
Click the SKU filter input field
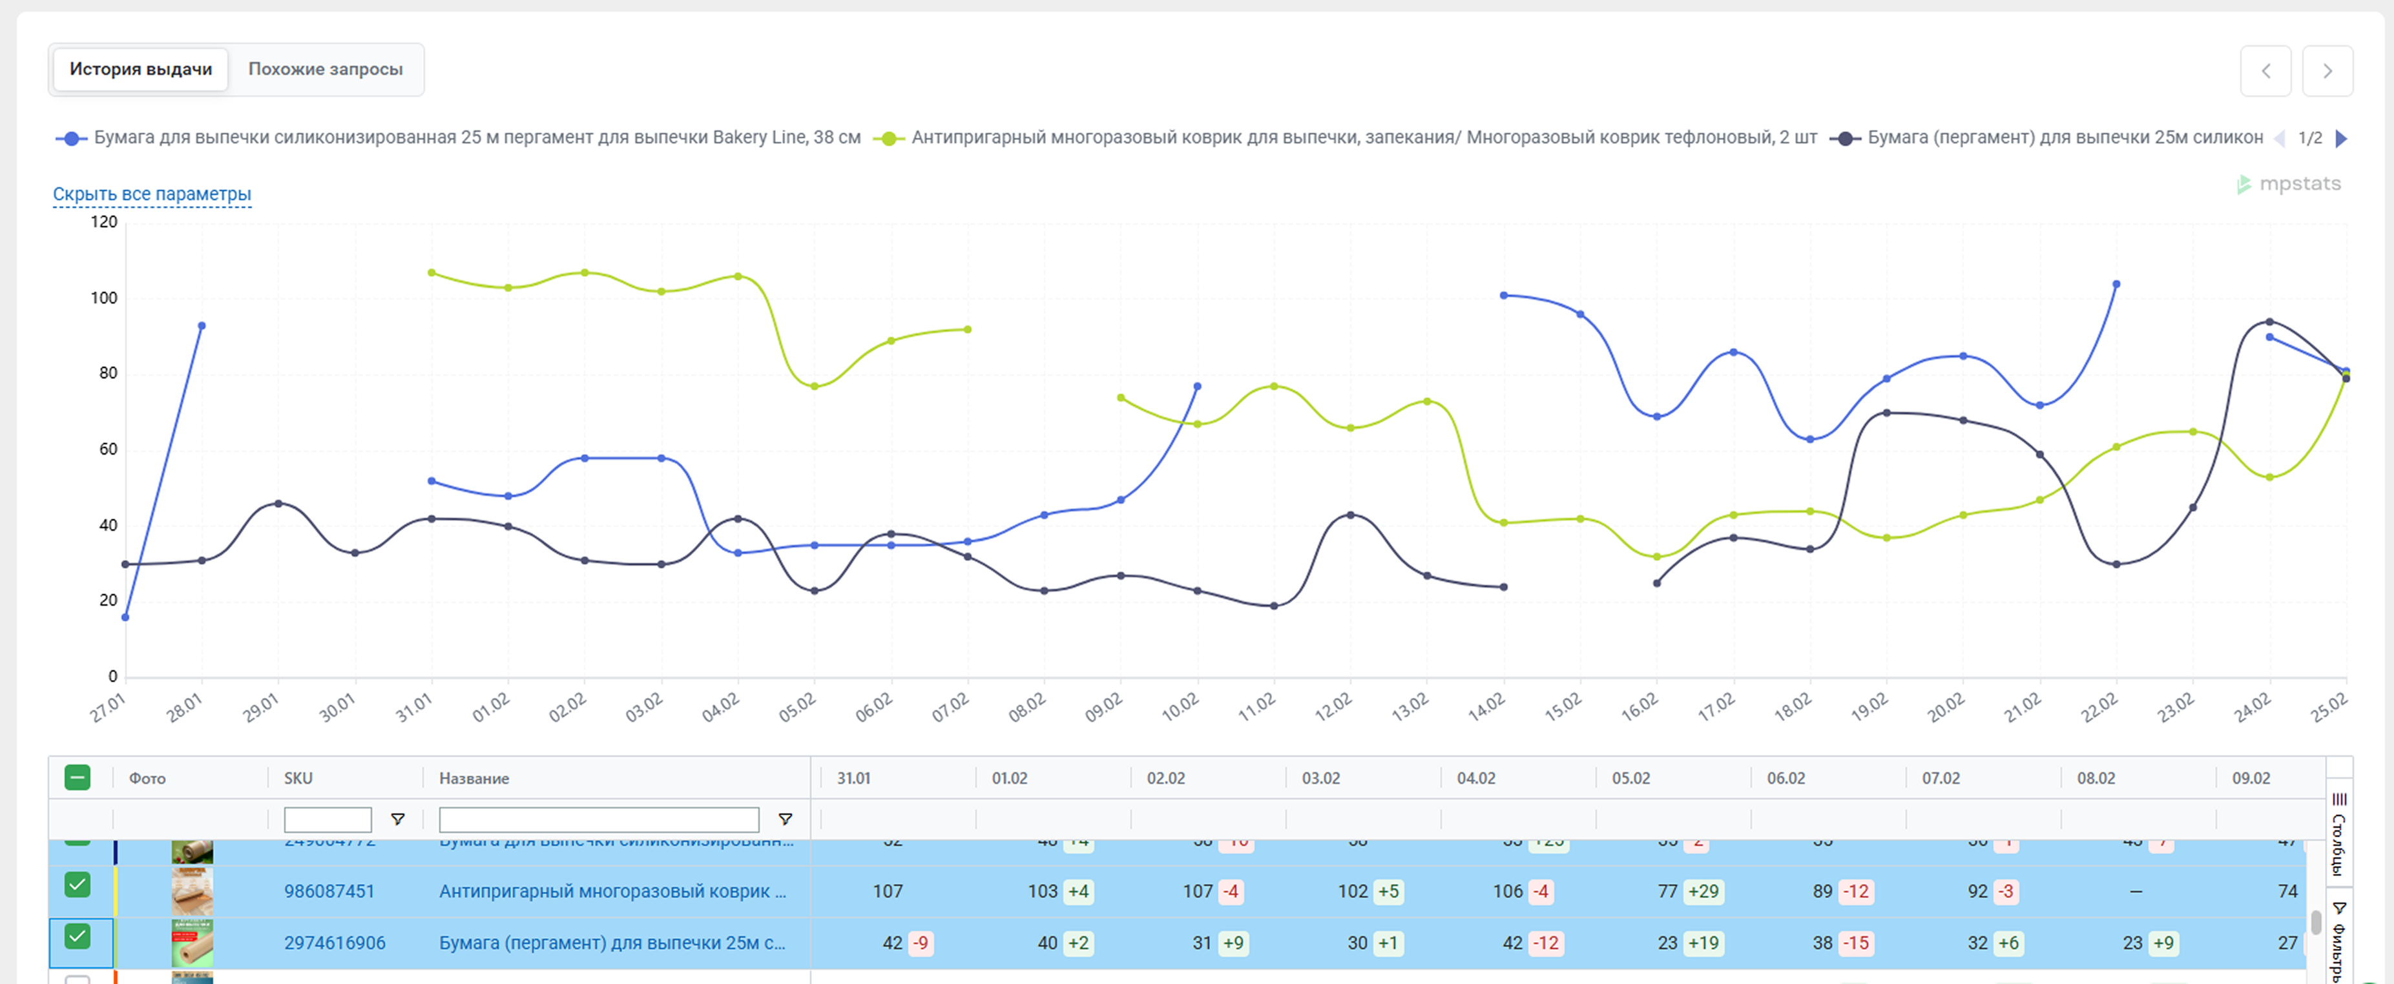[327, 819]
